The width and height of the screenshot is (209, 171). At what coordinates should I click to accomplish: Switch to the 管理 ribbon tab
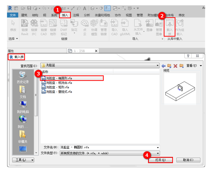pyautogui.click(x=140, y=15)
